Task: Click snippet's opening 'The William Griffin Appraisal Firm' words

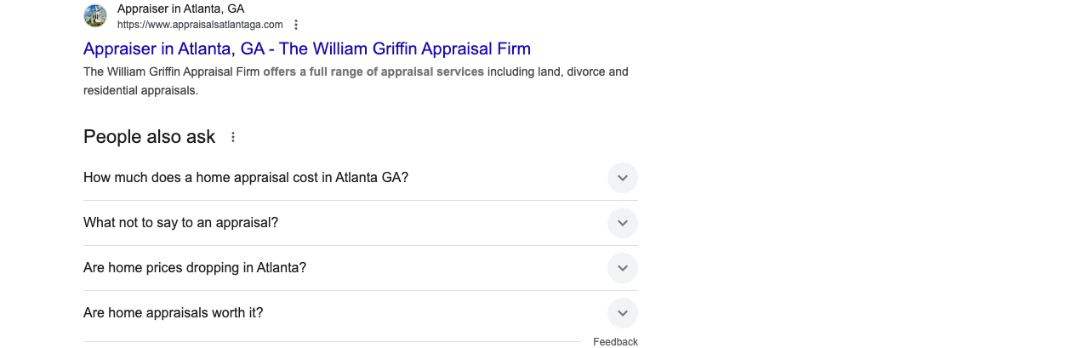Action: click(172, 71)
